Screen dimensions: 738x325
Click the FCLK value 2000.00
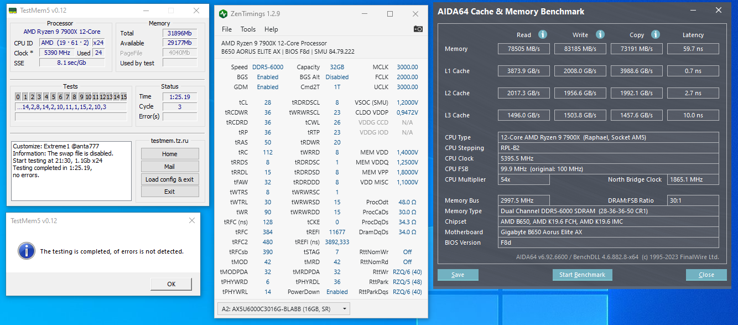point(407,77)
